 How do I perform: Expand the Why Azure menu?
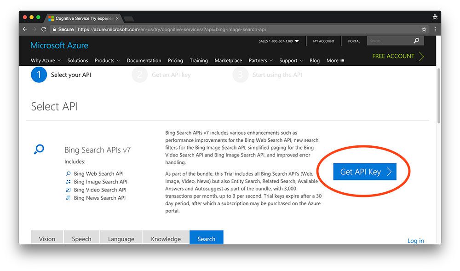(46, 60)
